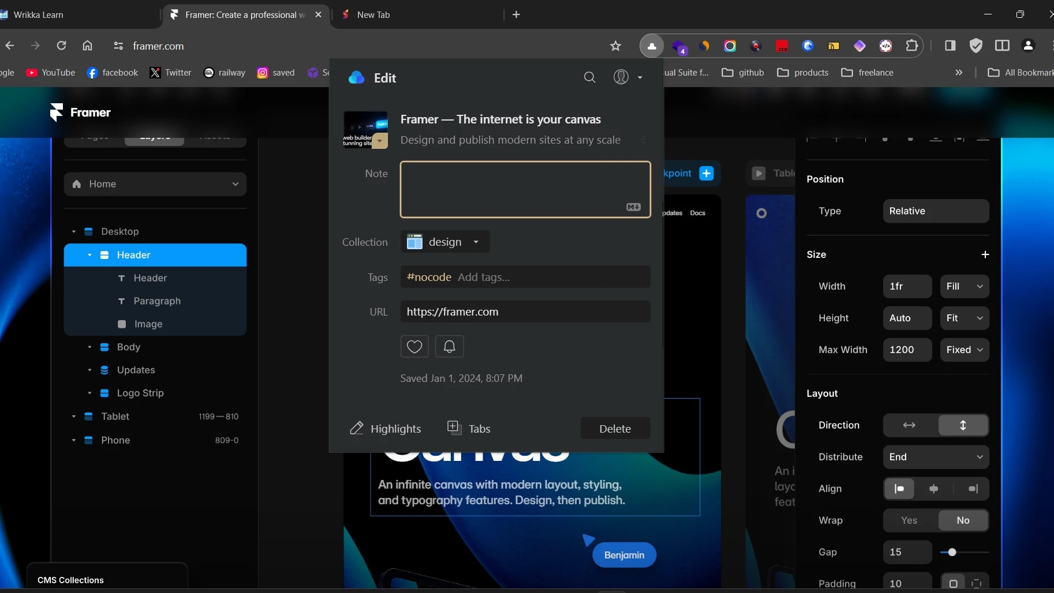Open the Height Fit sizing dropdown
The width and height of the screenshot is (1054, 593).
965,318
